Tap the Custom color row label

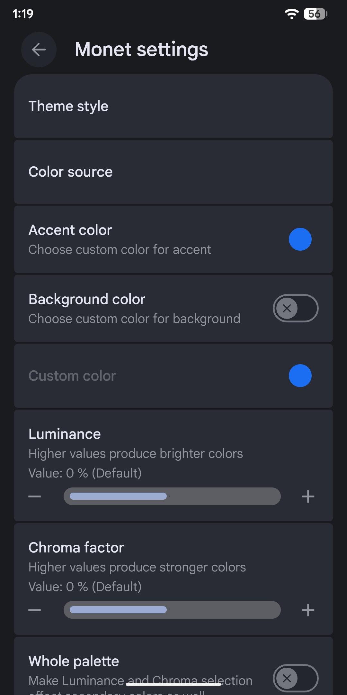(x=72, y=376)
